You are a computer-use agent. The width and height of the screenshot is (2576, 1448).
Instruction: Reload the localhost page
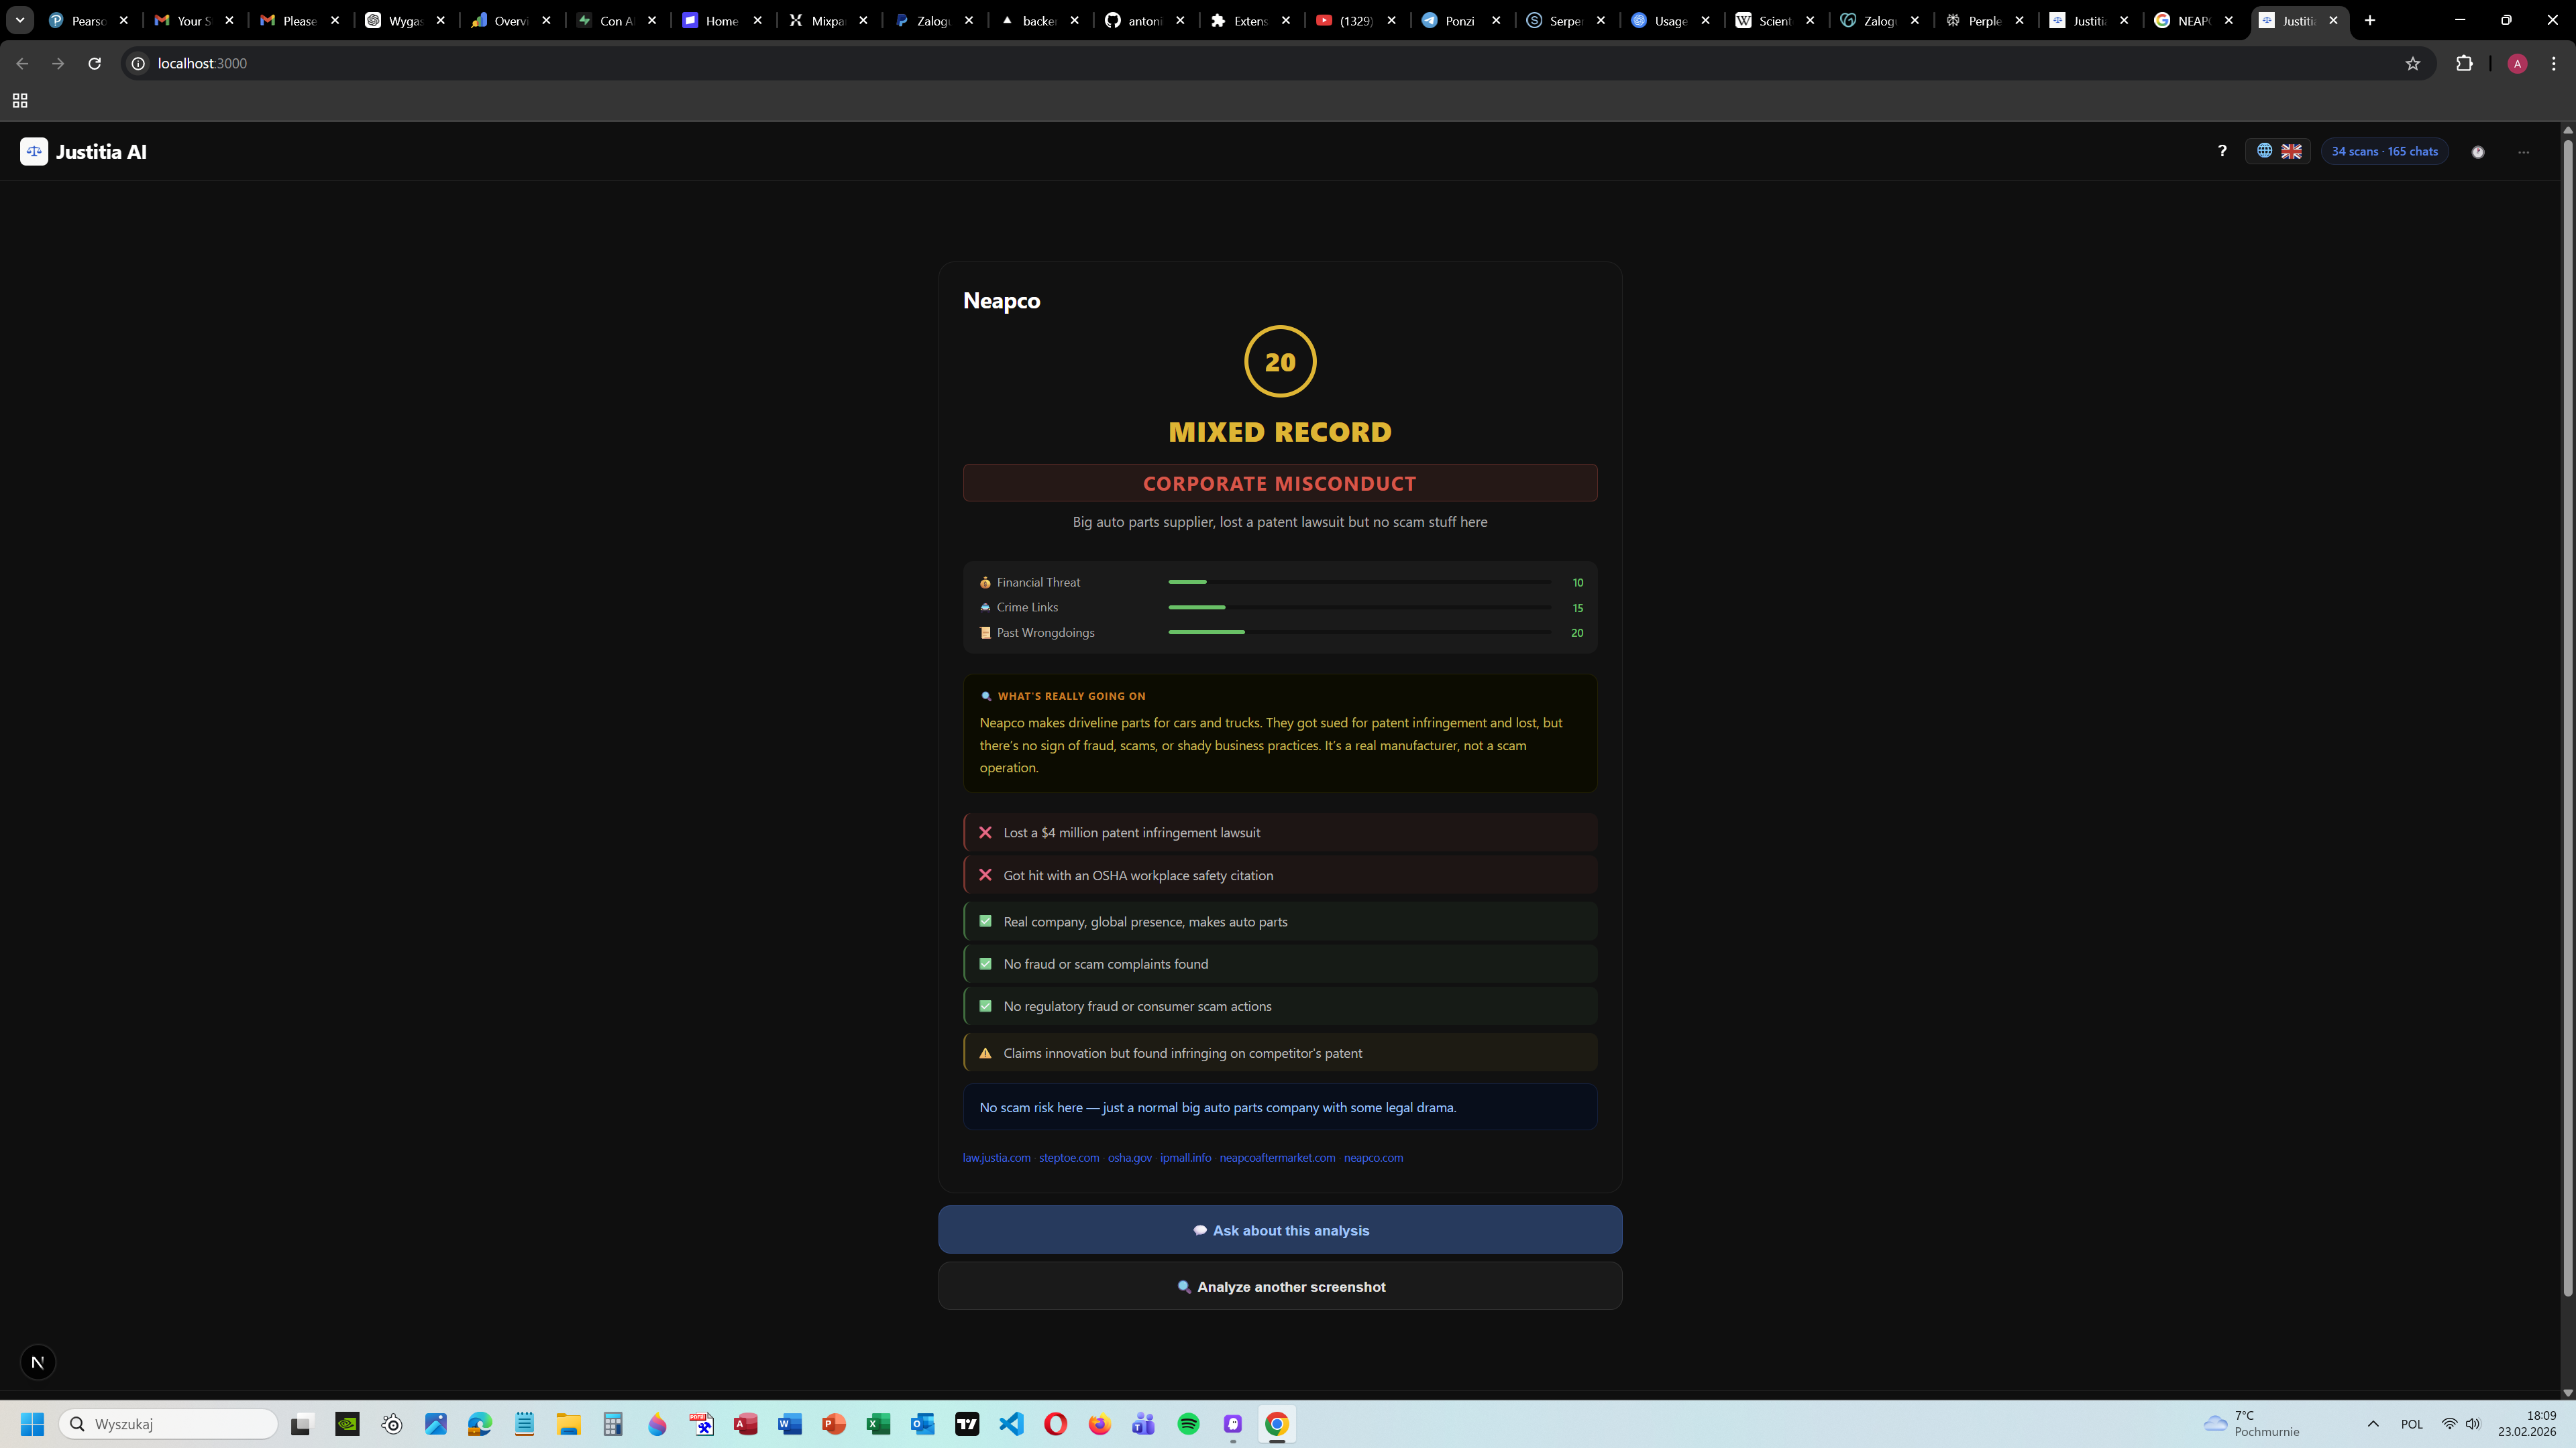(x=94, y=63)
